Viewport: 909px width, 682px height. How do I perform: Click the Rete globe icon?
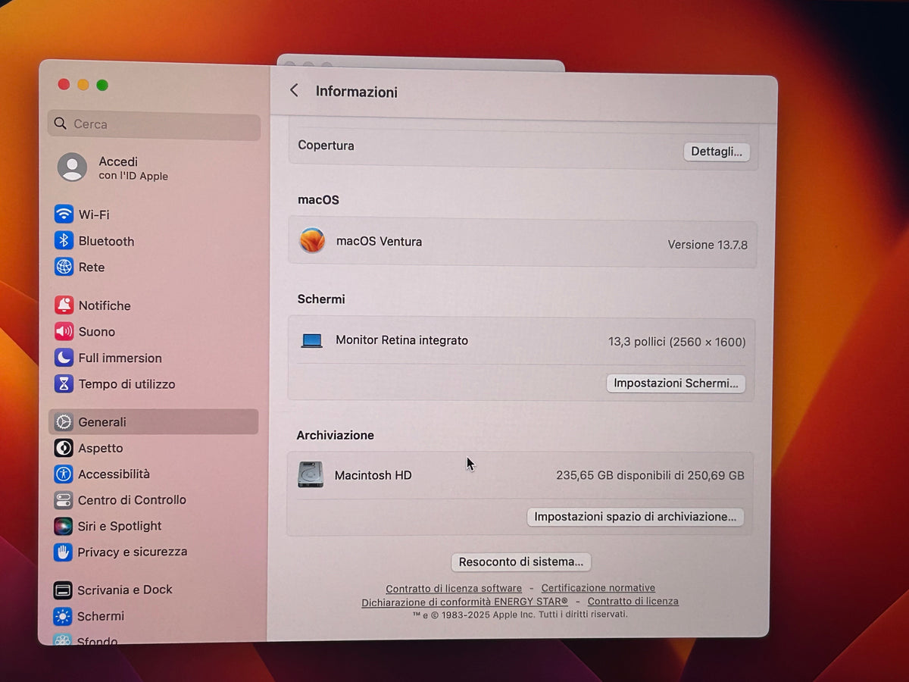(64, 267)
